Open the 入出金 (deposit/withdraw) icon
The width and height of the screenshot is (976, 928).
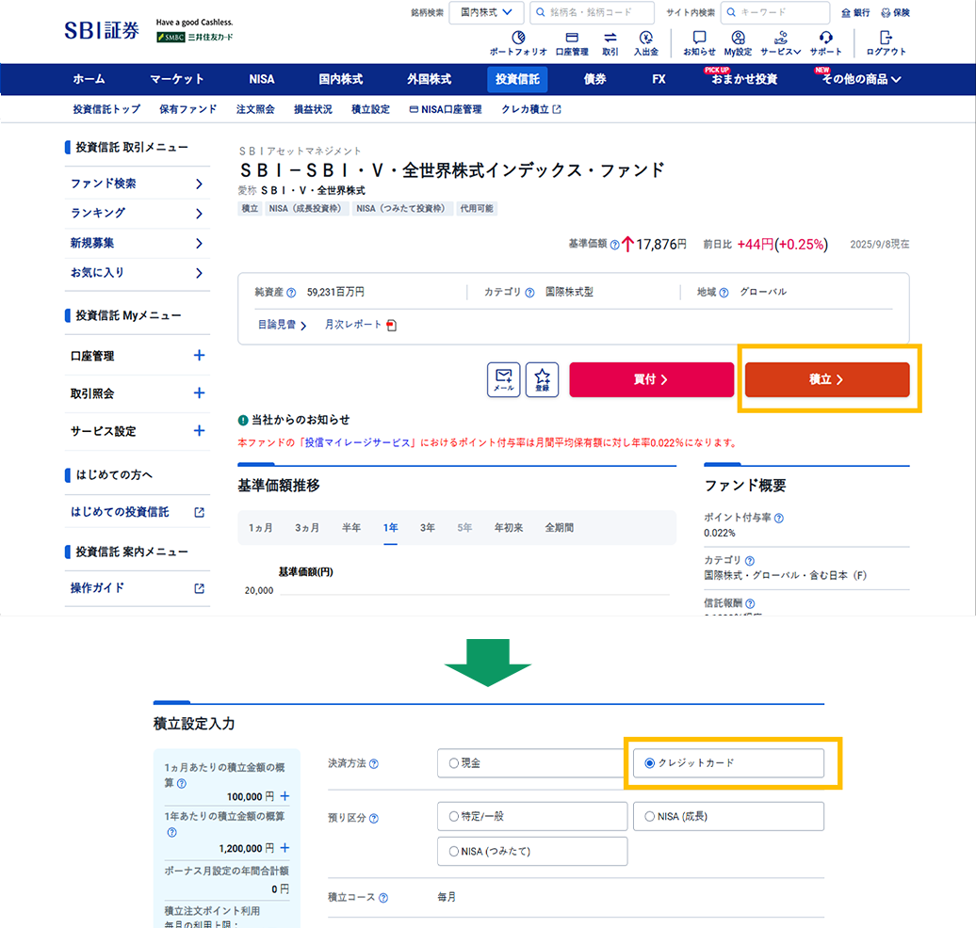[x=646, y=43]
